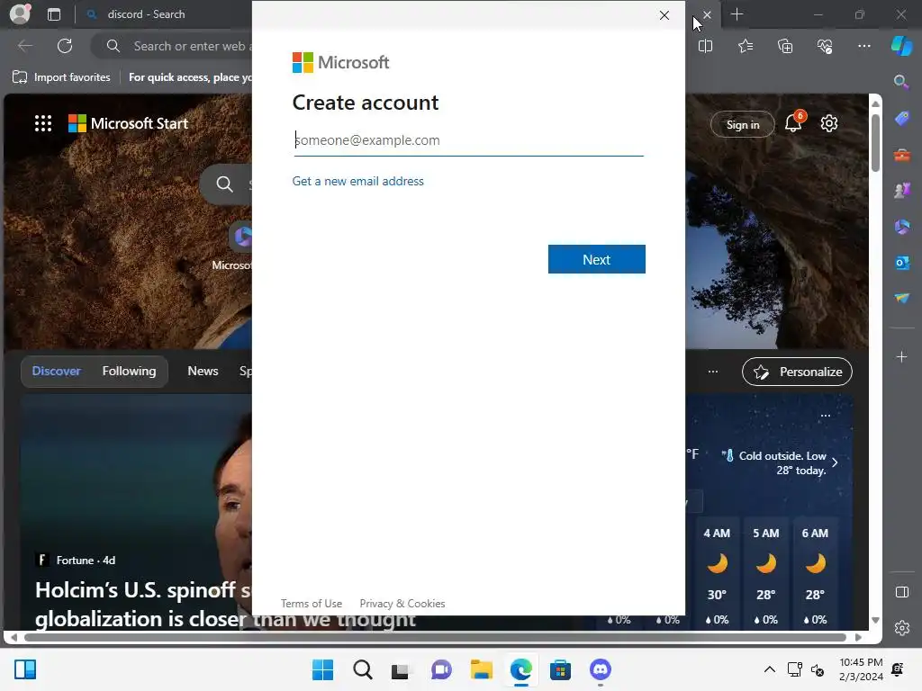Open the sidebar Tools briefcase icon

pos(902,155)
